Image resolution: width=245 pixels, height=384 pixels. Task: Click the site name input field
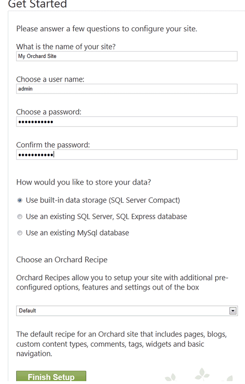(x=127, y=56)
